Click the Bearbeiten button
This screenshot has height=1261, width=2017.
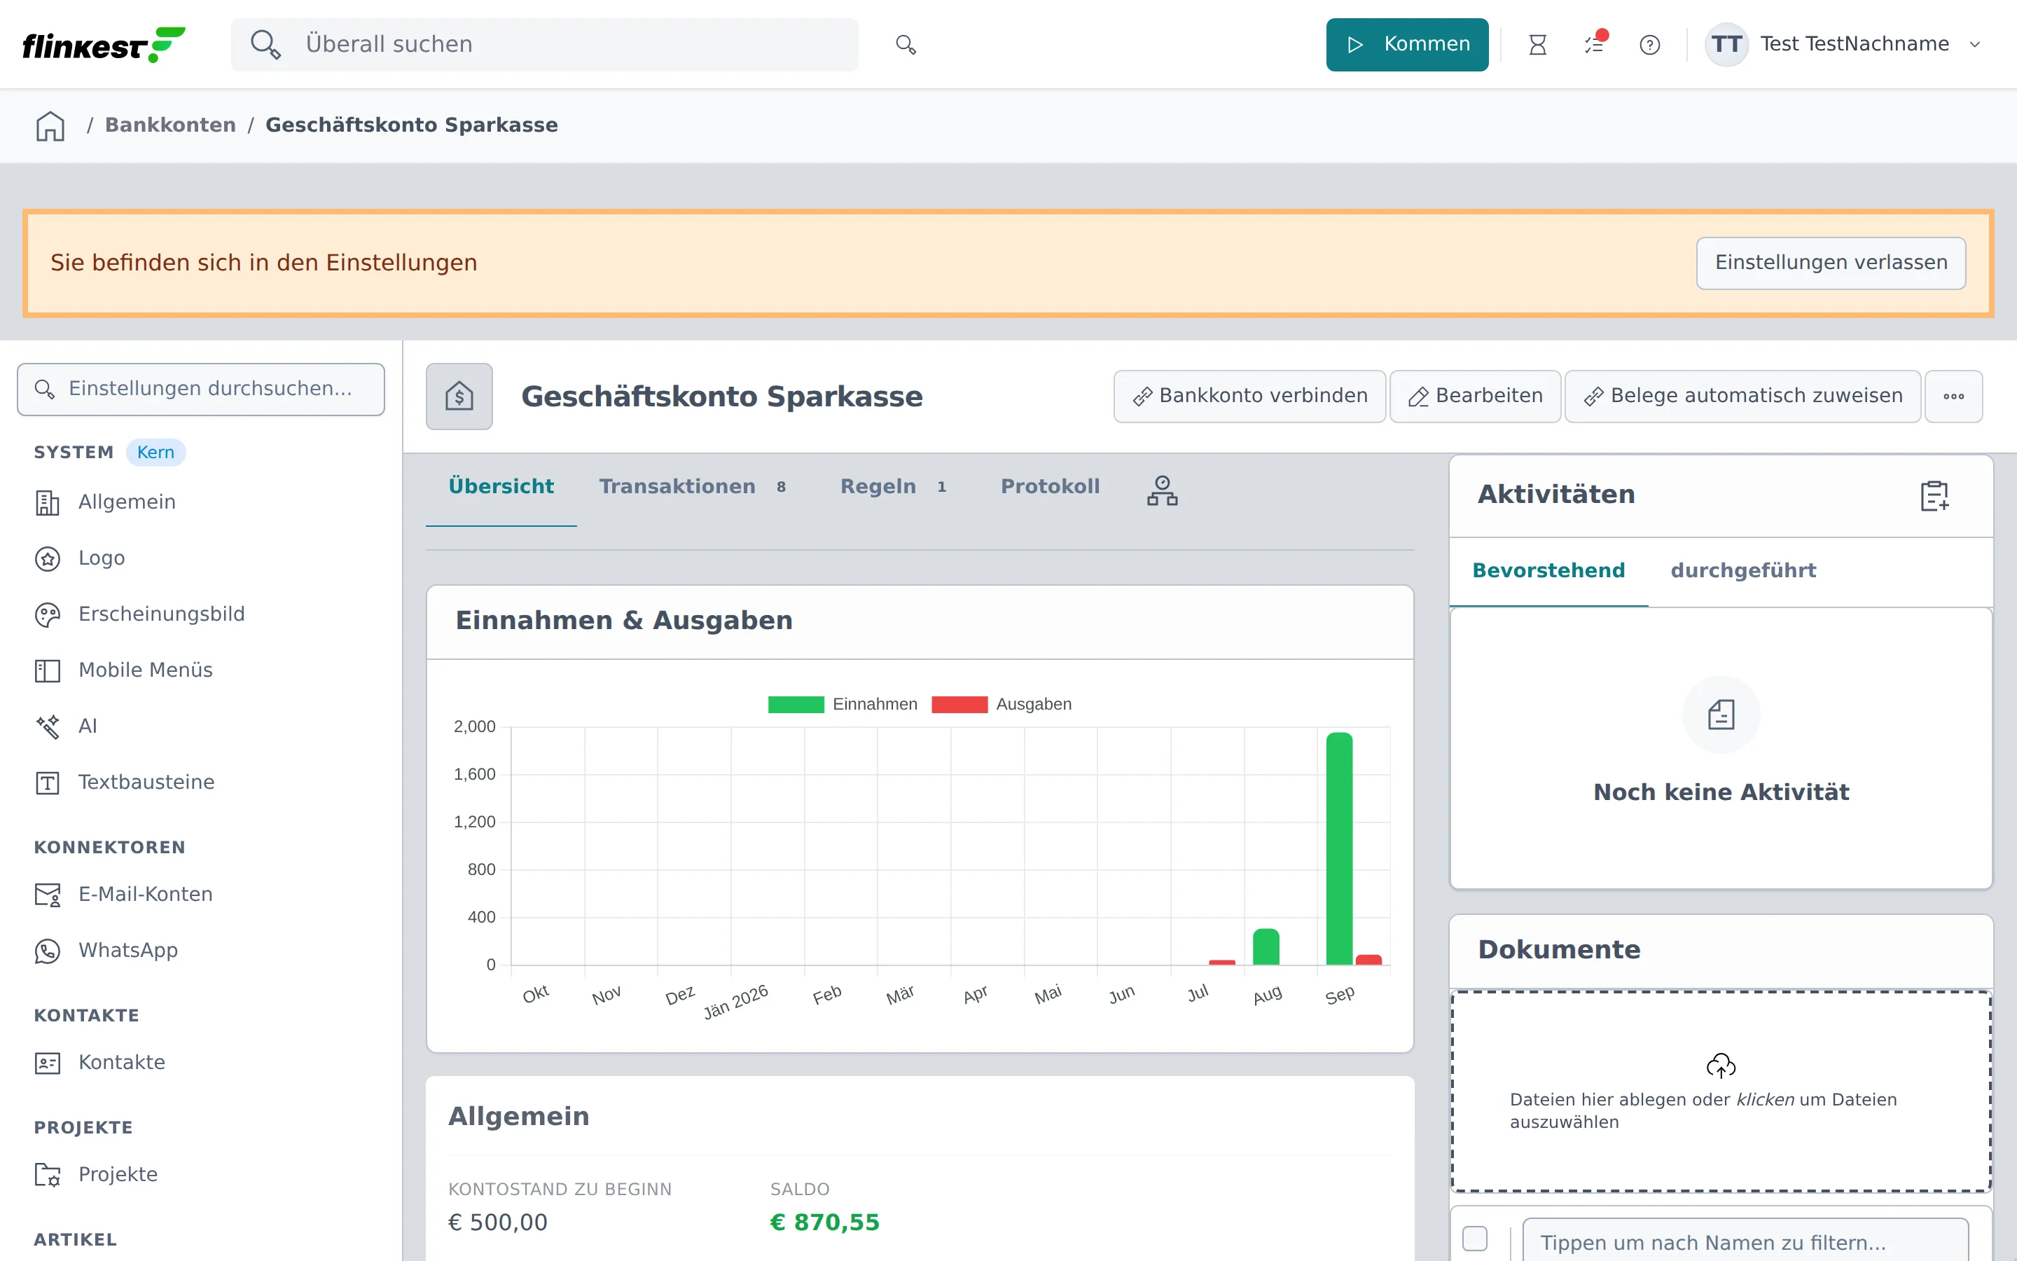pos(1475,396)
